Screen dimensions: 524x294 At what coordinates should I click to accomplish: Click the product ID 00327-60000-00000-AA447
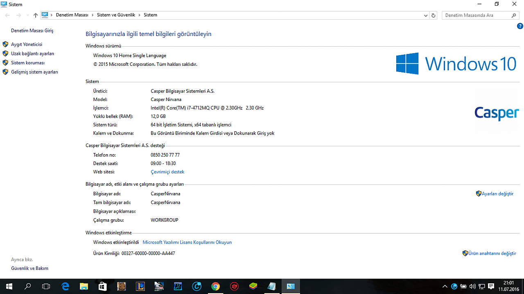tap(148, 253)
